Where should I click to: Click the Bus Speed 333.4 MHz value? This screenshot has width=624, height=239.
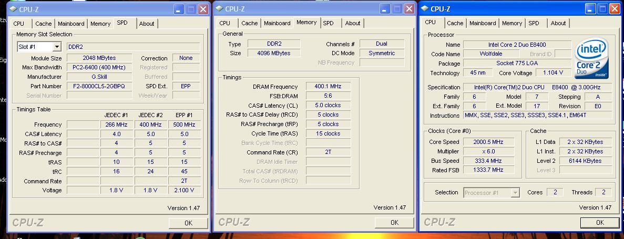[488, 161]
